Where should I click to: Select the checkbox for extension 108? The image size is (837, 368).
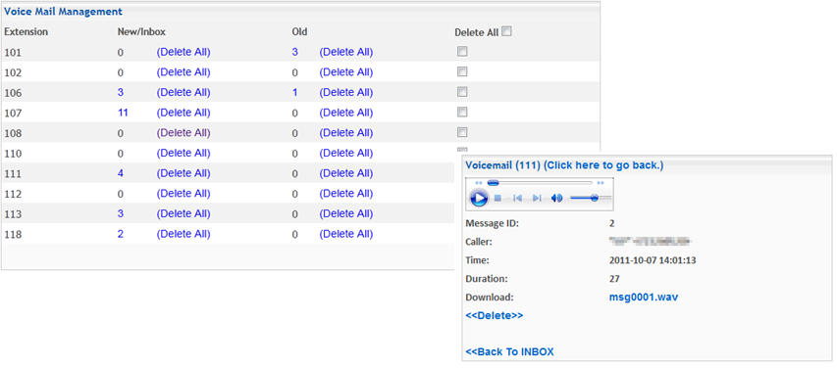point(462,132)
